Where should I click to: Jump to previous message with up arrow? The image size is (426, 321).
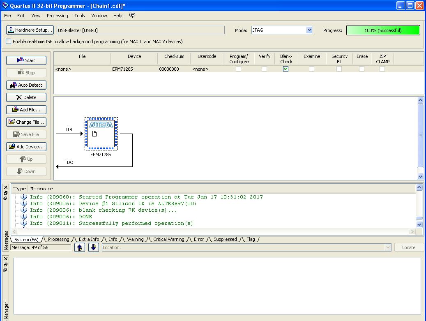pos(80,247)
